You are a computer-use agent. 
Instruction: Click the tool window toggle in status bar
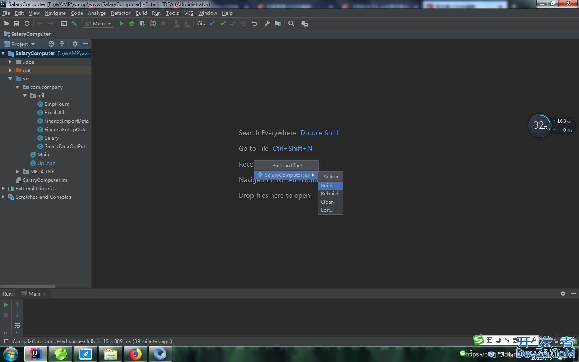(6, 341)
